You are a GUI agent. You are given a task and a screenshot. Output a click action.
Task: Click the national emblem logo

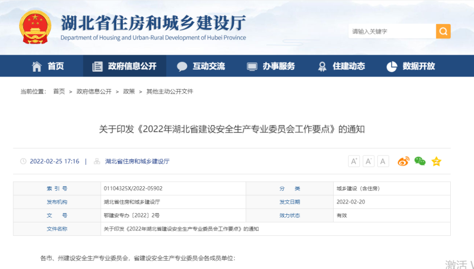[35, 26]
